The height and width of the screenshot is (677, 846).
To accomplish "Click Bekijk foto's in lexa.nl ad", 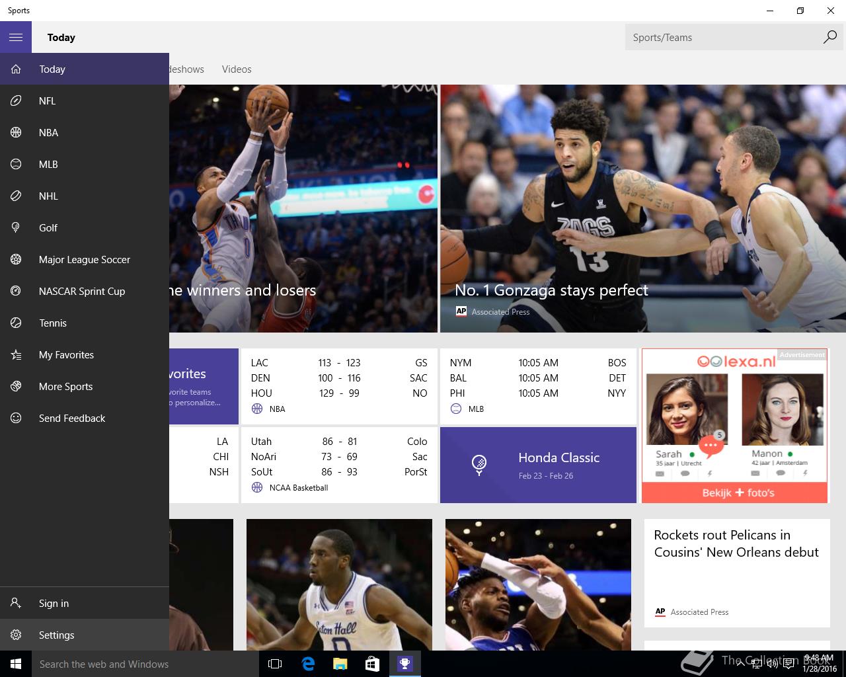I will click(735, 493).
